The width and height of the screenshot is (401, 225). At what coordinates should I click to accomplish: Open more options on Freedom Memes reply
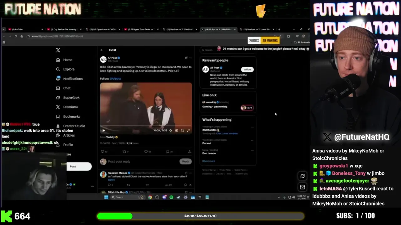coord(190,173)
